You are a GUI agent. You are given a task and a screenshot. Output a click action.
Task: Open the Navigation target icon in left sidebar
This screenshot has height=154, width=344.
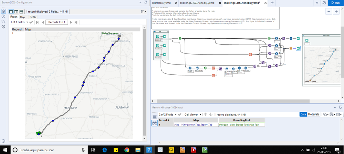click(x=3, y=16)
